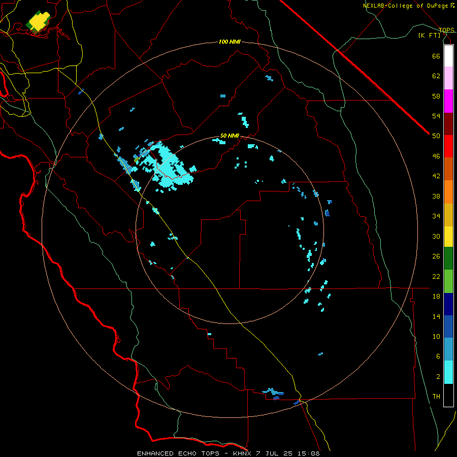Select the dark green 26 kft swatch

click(x=448, y=258)
